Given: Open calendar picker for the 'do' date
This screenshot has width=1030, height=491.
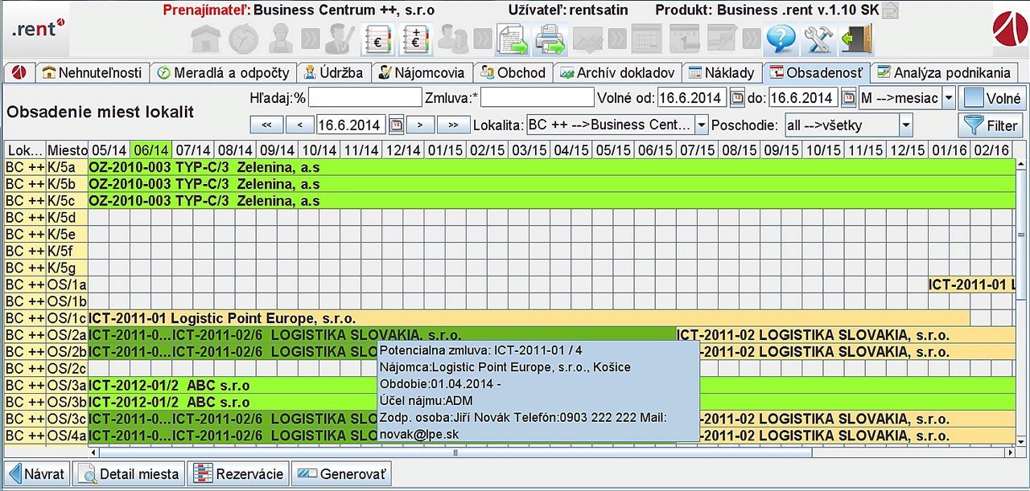Looking at the screenshot, I should pos(848,98).
